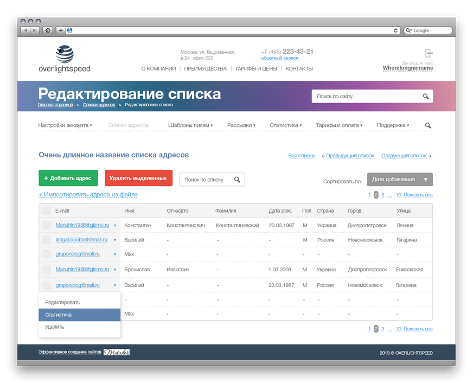Click the globe icon in address bar
Viewport: 473px width, 383px height.
pos(69,30)
